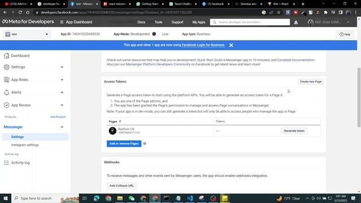Open new browser tab with plus icon
Image resolution: width=361 pixels, height=203 pixels.
[303, 4]
